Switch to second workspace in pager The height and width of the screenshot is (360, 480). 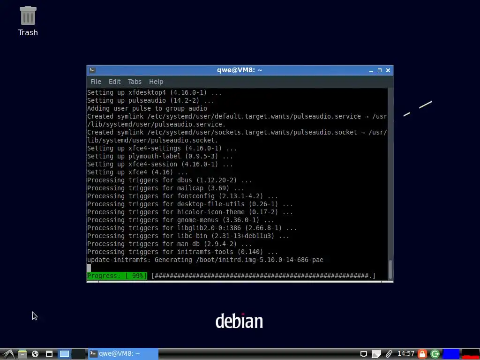[79, 354]
